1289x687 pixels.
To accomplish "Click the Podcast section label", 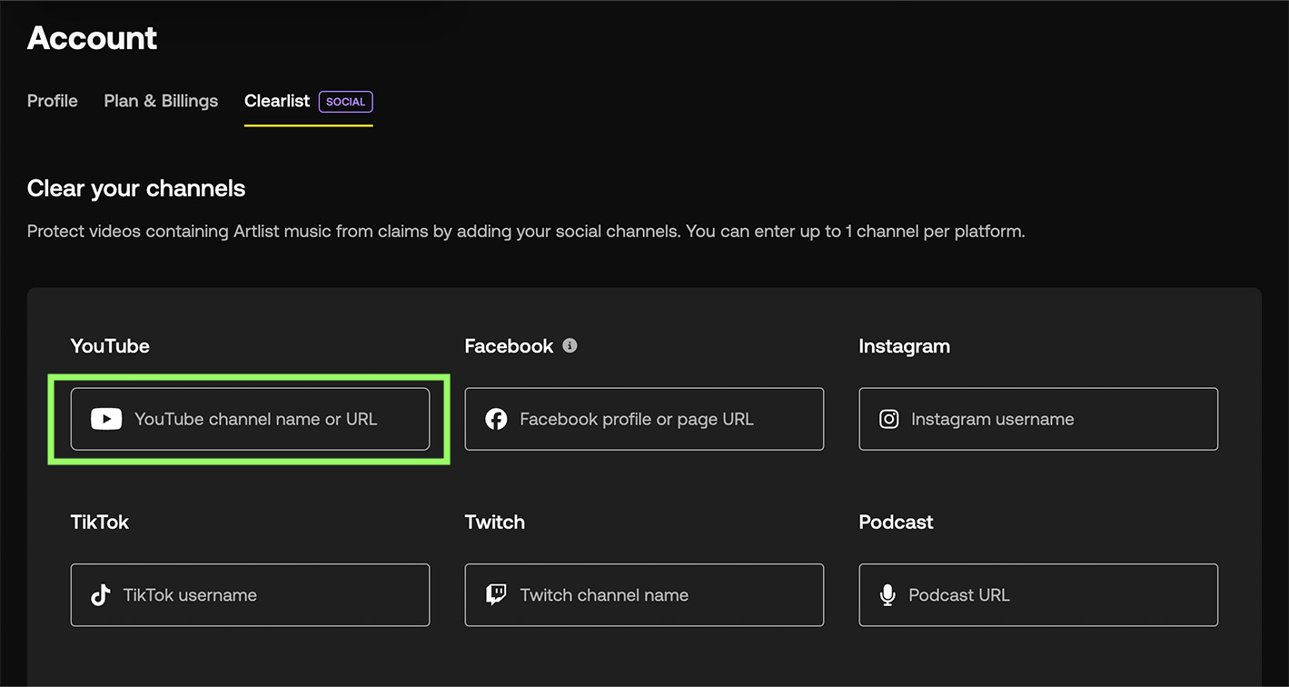I will (897, 523).
